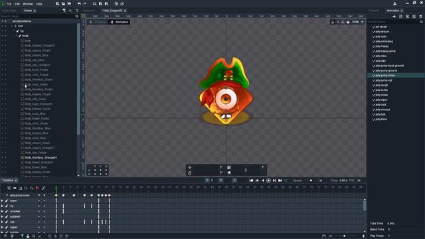This screenshot has height=239, width=425.
Task: Select the Scene panel tab
Action: point(28,11)
